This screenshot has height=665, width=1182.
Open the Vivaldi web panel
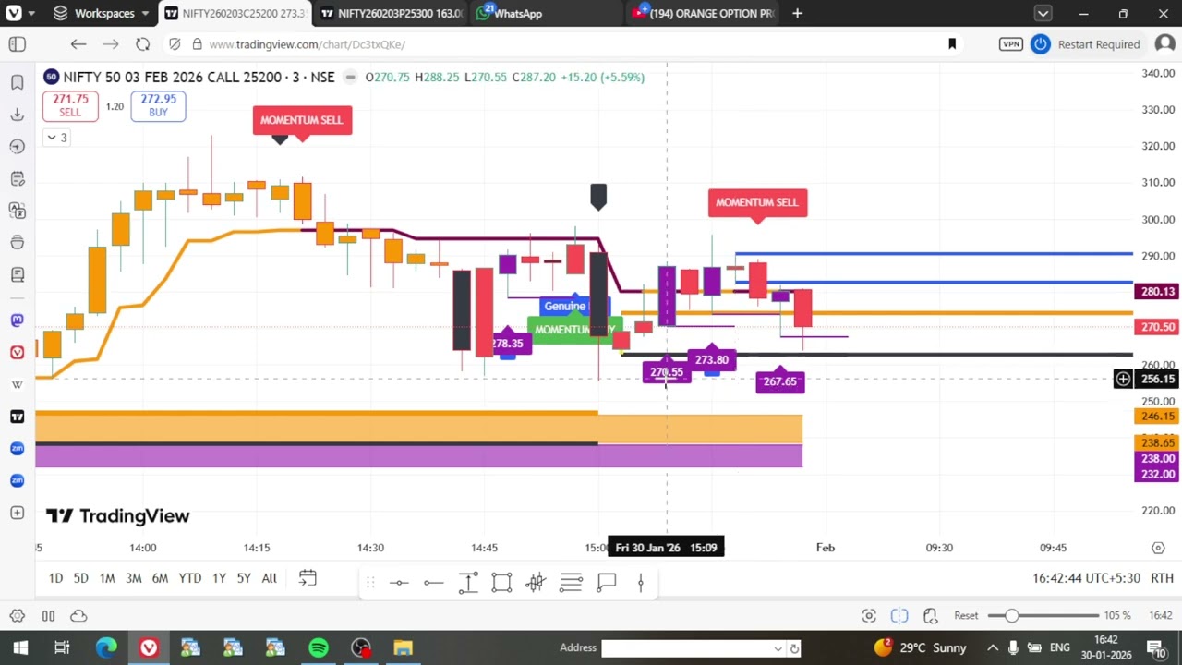point(17,352)
